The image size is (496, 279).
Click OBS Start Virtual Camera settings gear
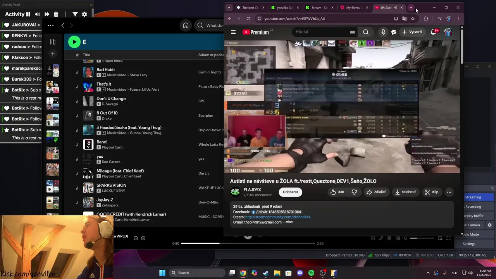click(490, 225)
